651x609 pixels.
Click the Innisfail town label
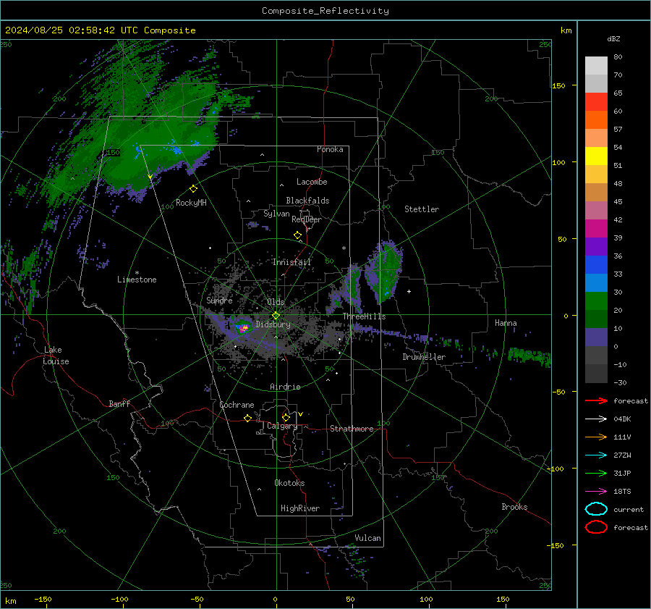(x=292, y=262)
